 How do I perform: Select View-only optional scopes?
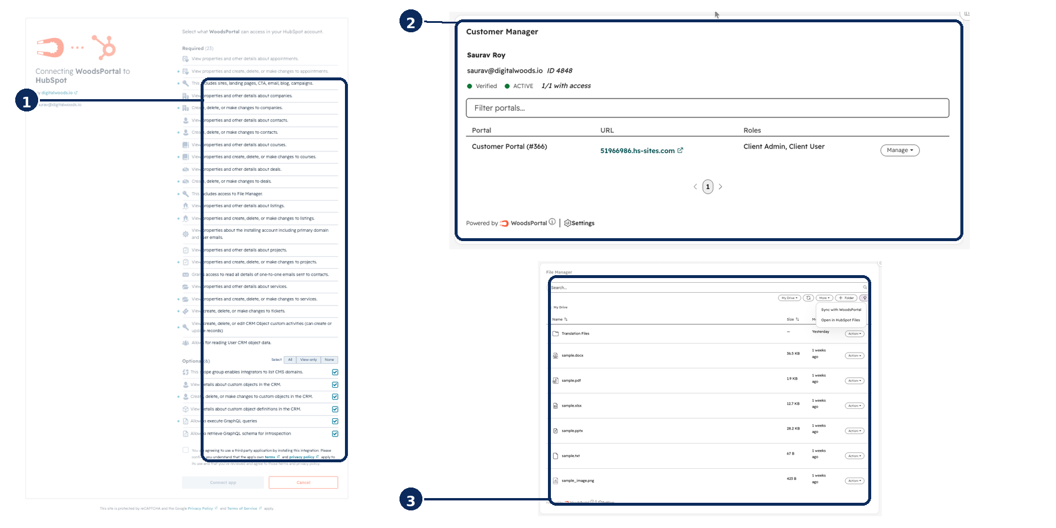tap(309, 360)
